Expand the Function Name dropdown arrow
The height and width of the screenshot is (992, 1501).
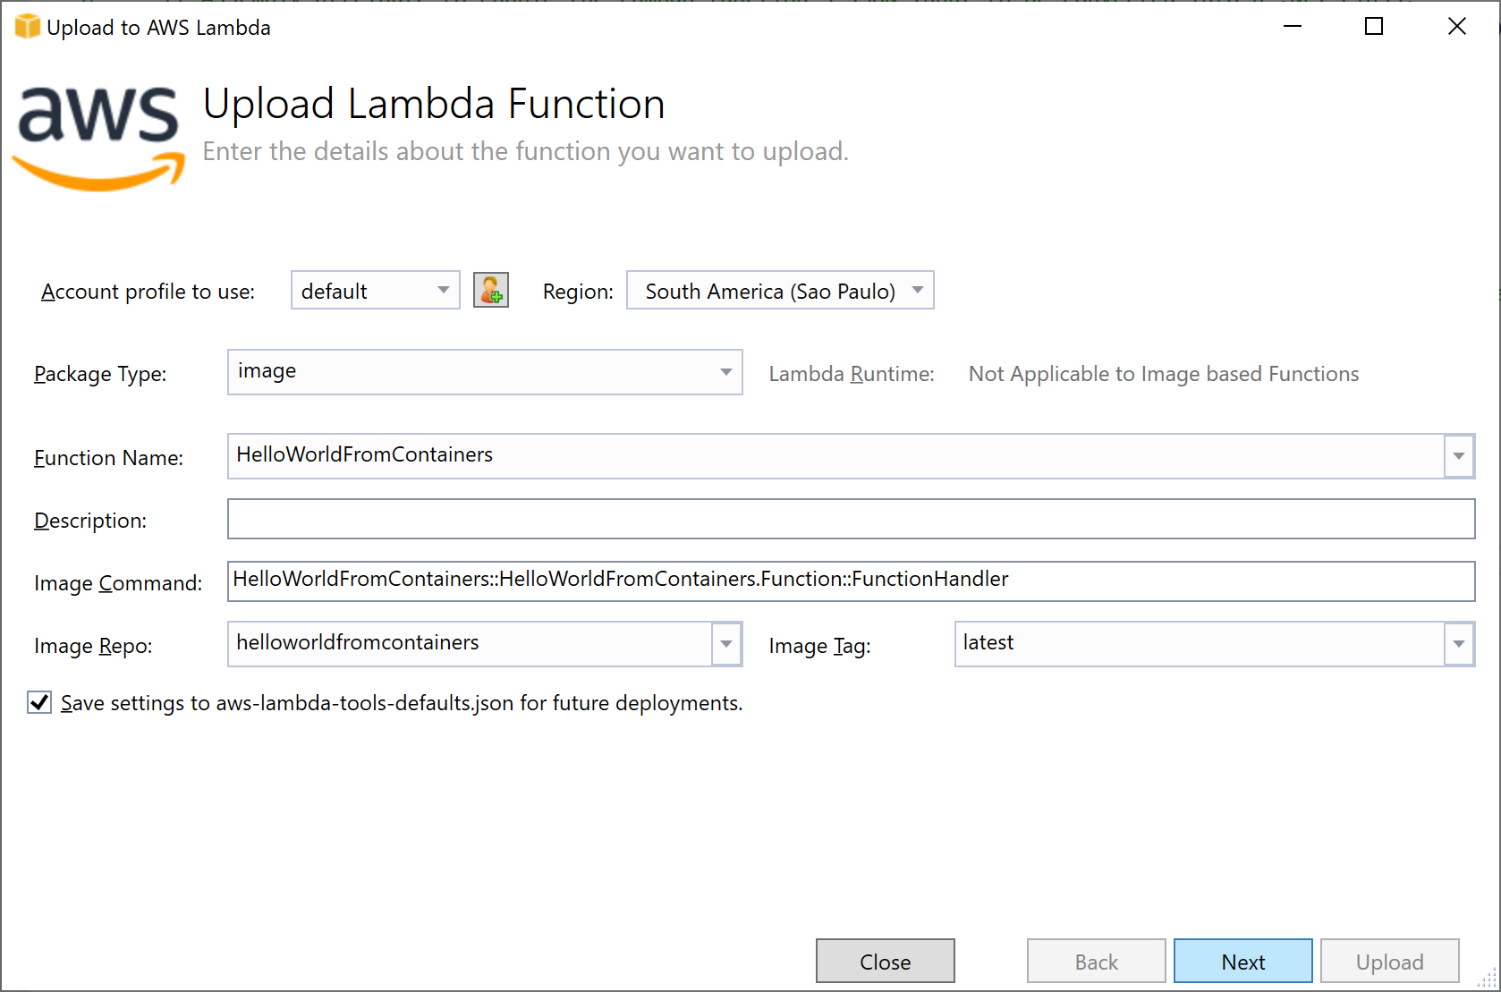pyautogui.click(x=1459, y=456)
